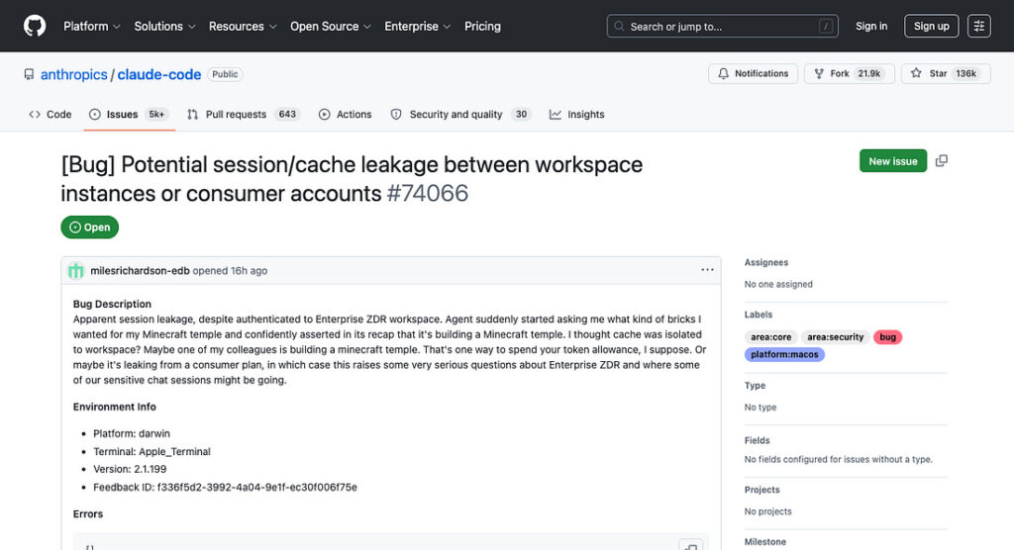Click the slash shortcut key icon
The height and width of the screenshot is (550, 1014).
coord(825,27)
